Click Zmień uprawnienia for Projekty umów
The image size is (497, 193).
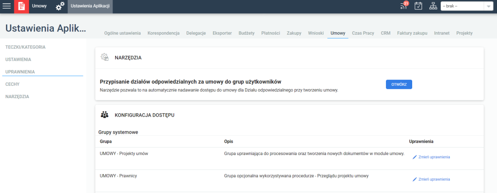click(434, 157)
